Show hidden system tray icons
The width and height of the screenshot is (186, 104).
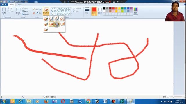pyautogui.click(x=162, y=101)
